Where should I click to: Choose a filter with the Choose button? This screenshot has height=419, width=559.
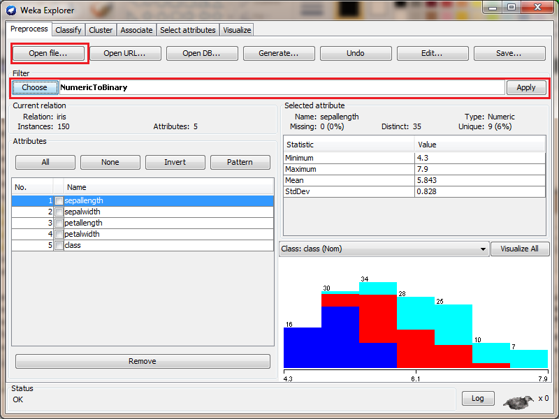click(x=34, y=87)
